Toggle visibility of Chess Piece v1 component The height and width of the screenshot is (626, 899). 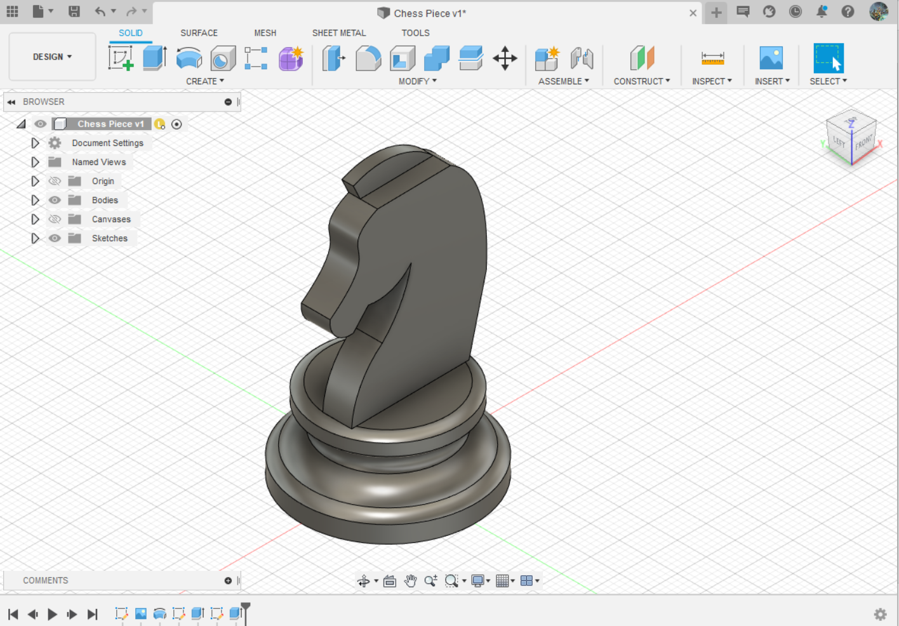click(x=41, y=124)
